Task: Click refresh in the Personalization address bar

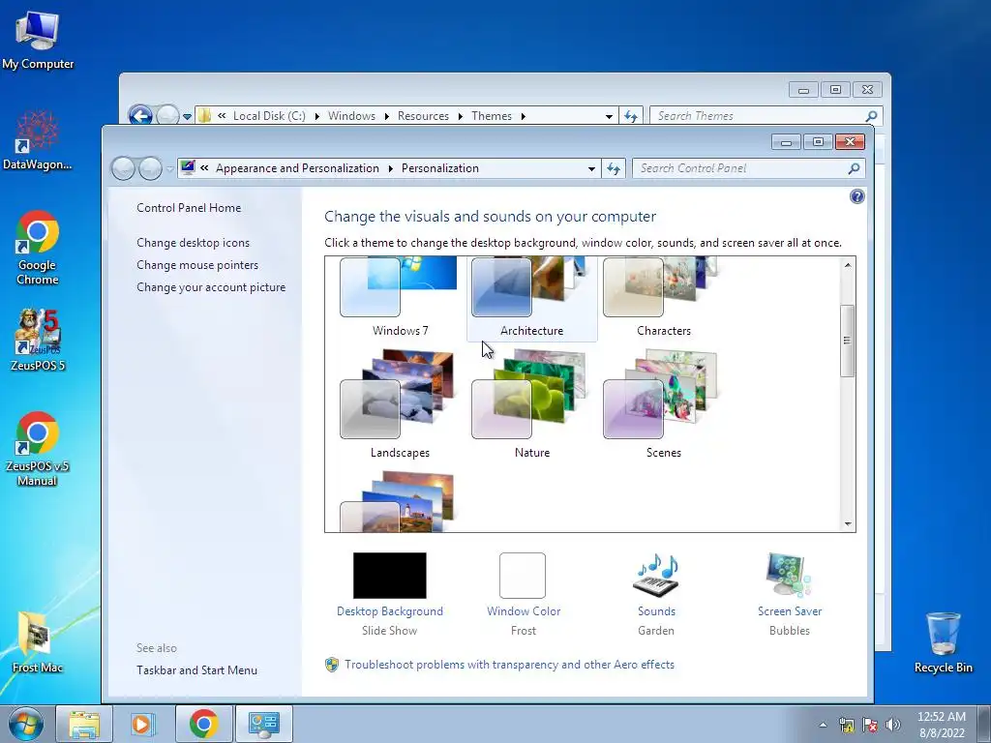Action: pos(613,168)
